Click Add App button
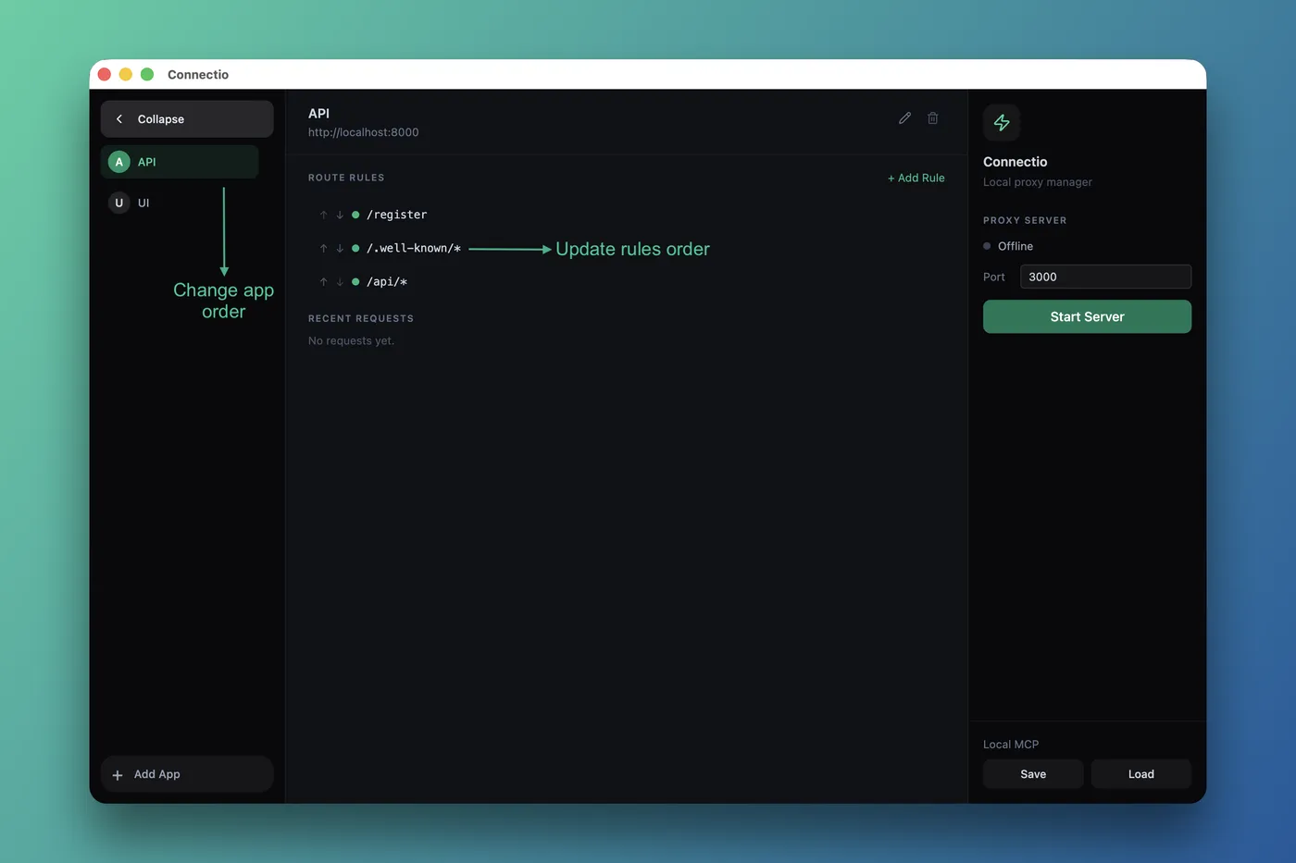 pos(187,774)
